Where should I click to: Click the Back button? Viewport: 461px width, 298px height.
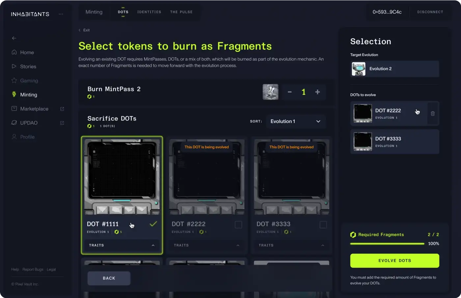coord(109,278)
